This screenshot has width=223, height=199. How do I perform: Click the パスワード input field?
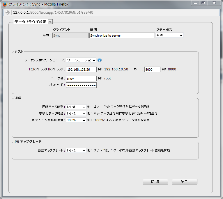coord(81,85)
